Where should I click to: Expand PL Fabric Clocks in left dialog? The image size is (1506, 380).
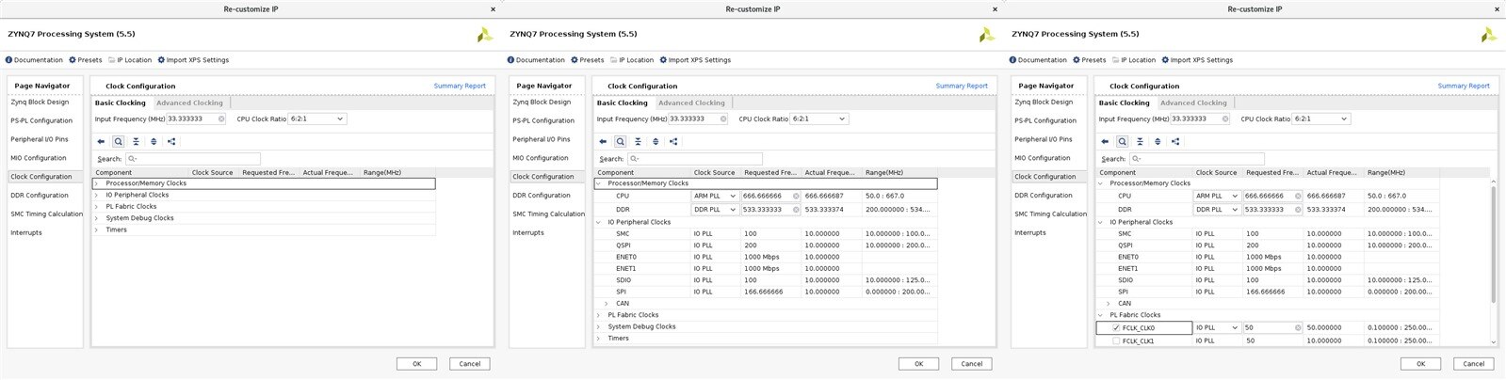(x=96, y=207)
